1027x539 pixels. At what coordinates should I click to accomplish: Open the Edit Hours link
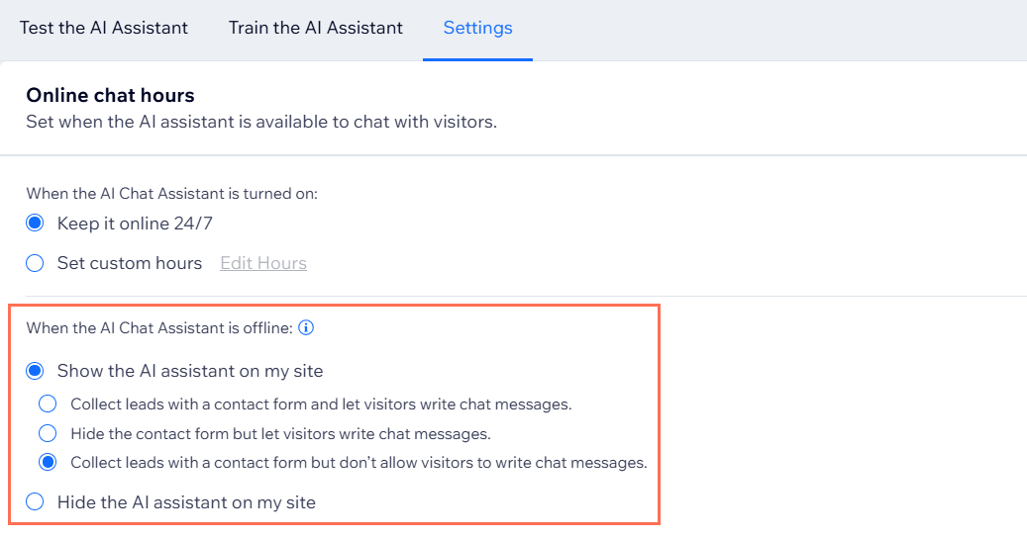coord(263,263)
